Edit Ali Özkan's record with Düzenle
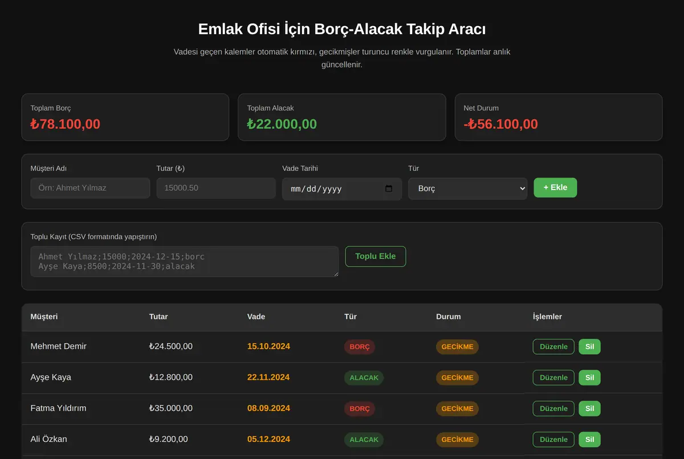 click(553, 440)
